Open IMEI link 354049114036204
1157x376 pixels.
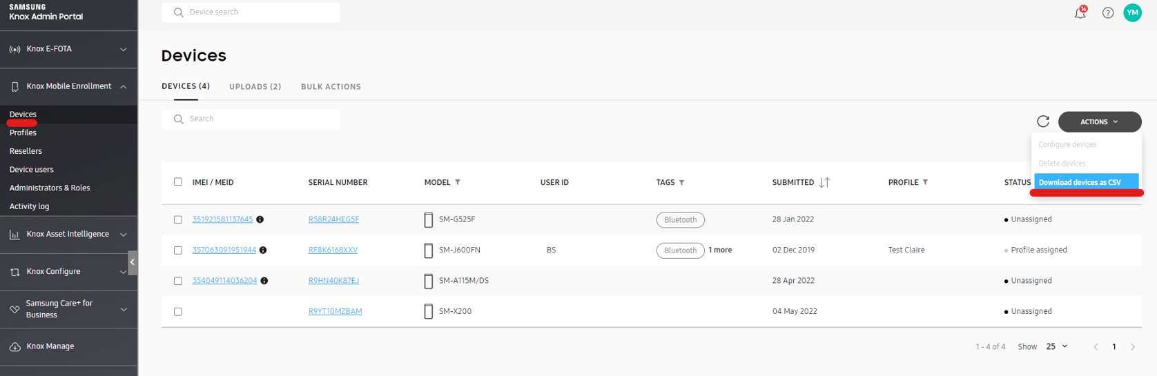224,281
